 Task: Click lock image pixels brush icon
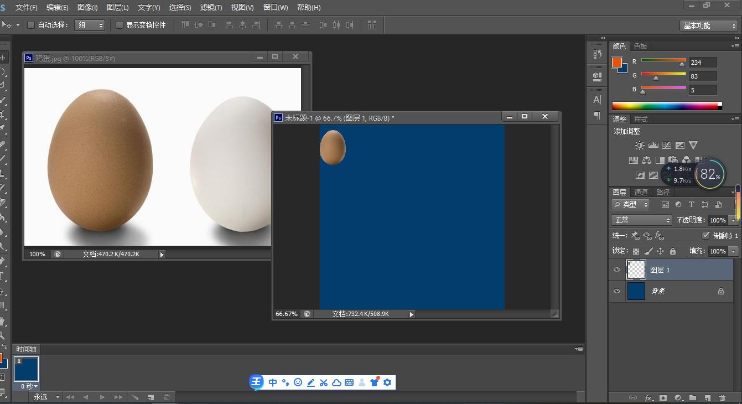point(648,251)
